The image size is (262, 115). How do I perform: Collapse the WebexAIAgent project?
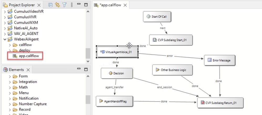[5, 39]
